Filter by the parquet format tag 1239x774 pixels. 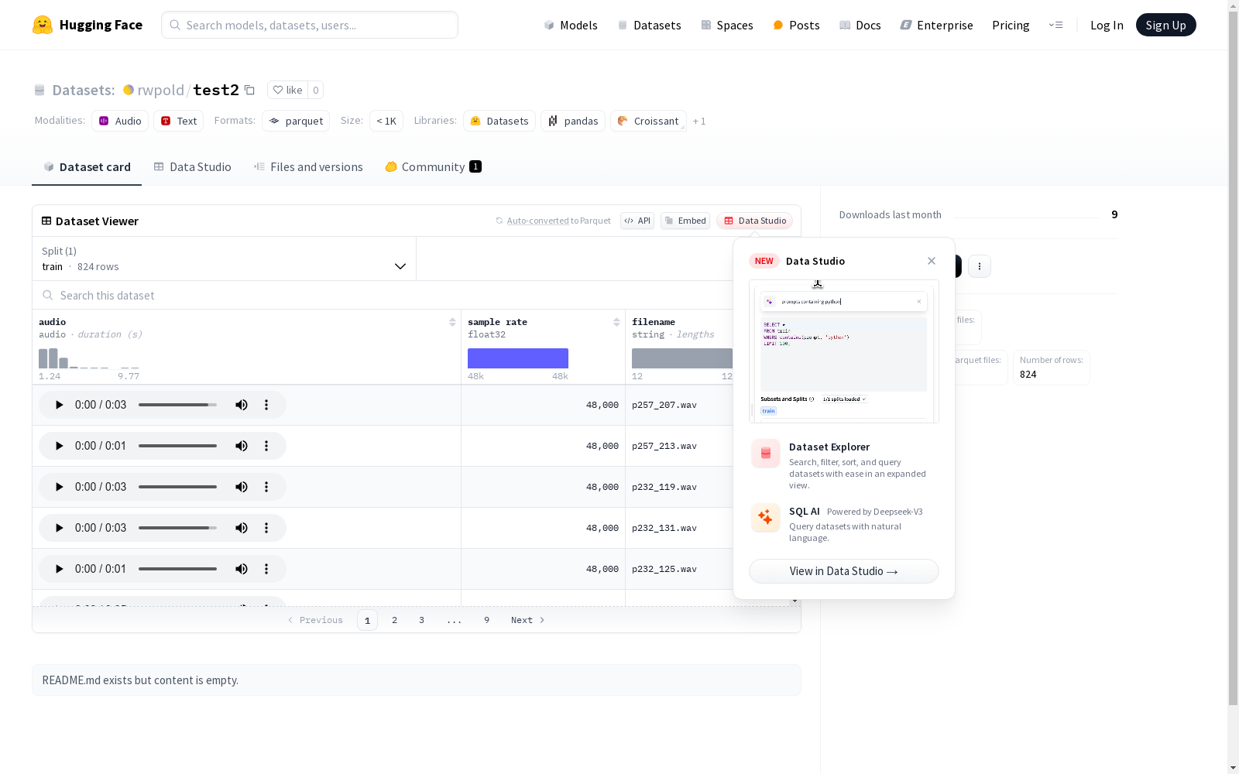click(296, 121)
